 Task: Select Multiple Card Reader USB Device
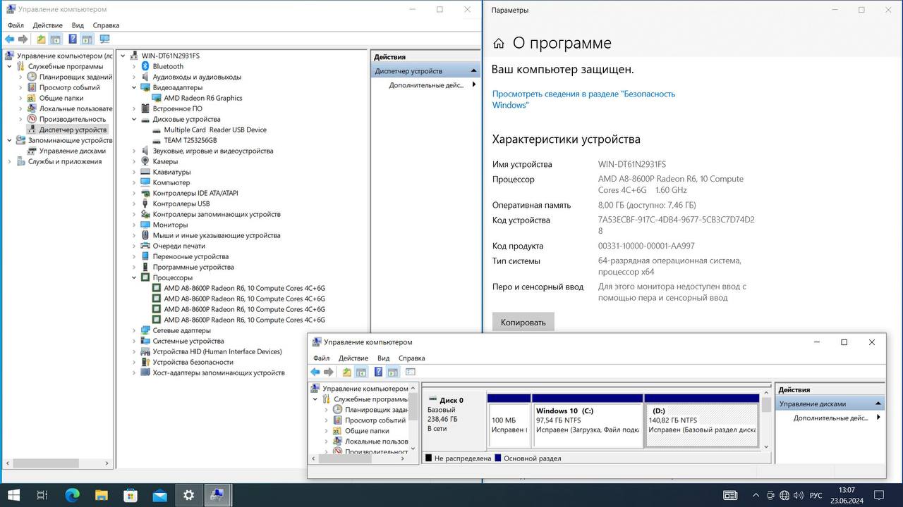[x=215, y=130]
